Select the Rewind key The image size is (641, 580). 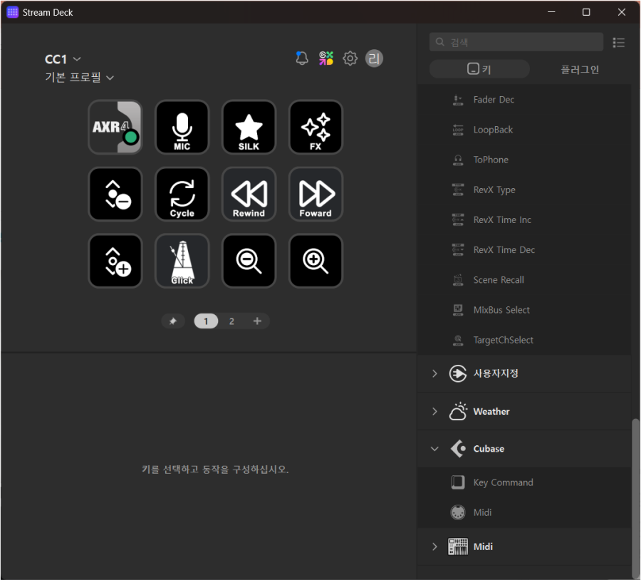249,194
